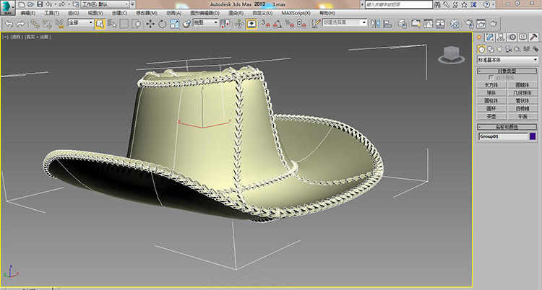Toggle the 3D Snaps button

click(x=265, y=24)
